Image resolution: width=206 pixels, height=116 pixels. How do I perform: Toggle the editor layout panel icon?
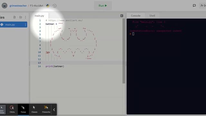pyautogui.click(x=122, y=16)
